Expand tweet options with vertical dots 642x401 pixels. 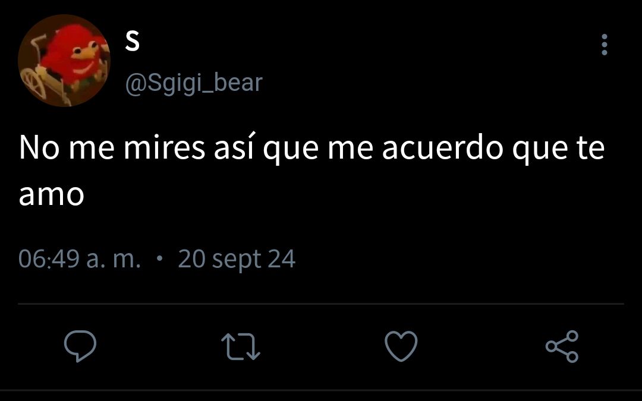point(605,44)
